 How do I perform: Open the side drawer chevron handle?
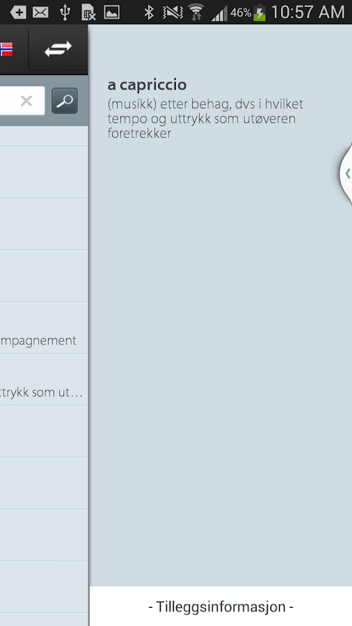click(346, 174)
